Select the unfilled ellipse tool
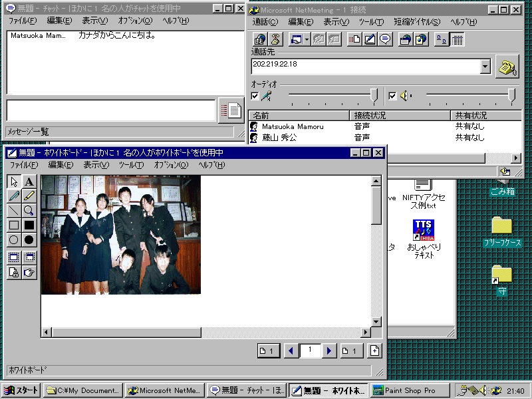532x399 pixels. pos(14,240)
